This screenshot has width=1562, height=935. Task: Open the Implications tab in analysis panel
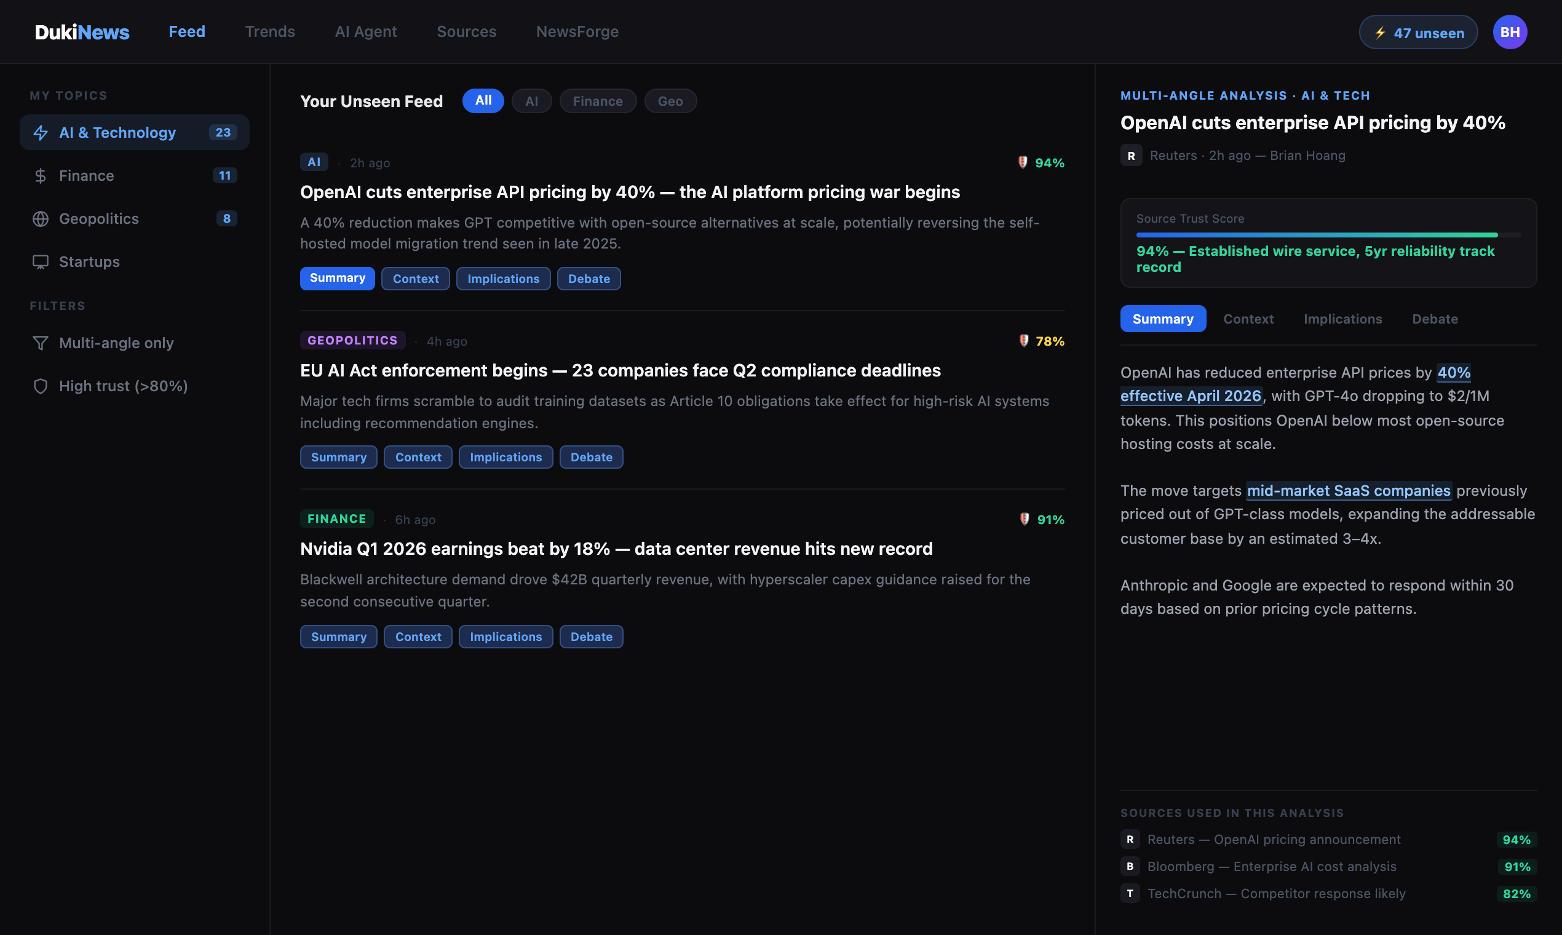pos(1342,319)
